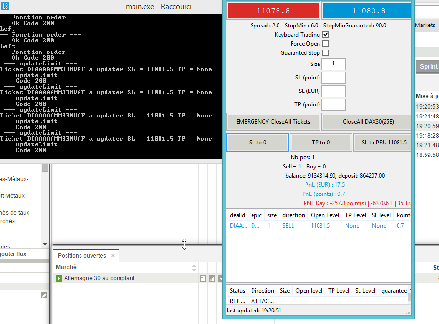Open the deal ticket icon for Allemagne 30
Screen dimensions: 439x324
coord(203,278)
